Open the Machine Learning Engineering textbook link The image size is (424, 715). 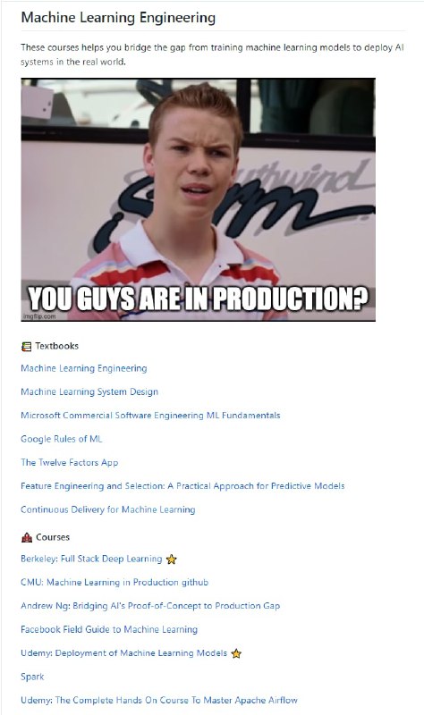pyautogui.click(x=84, y=368)
